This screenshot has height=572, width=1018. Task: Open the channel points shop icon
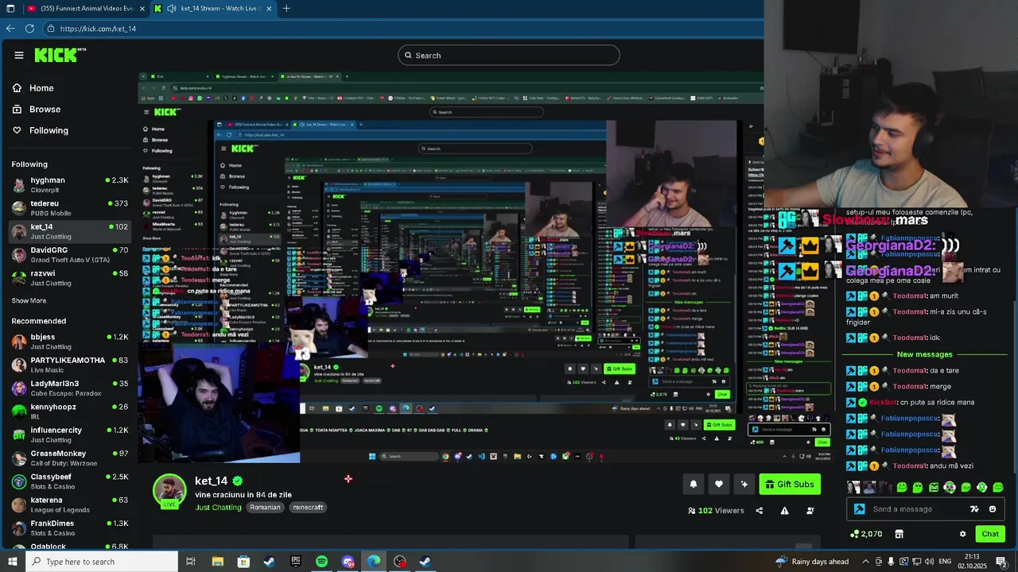(899, 534)
